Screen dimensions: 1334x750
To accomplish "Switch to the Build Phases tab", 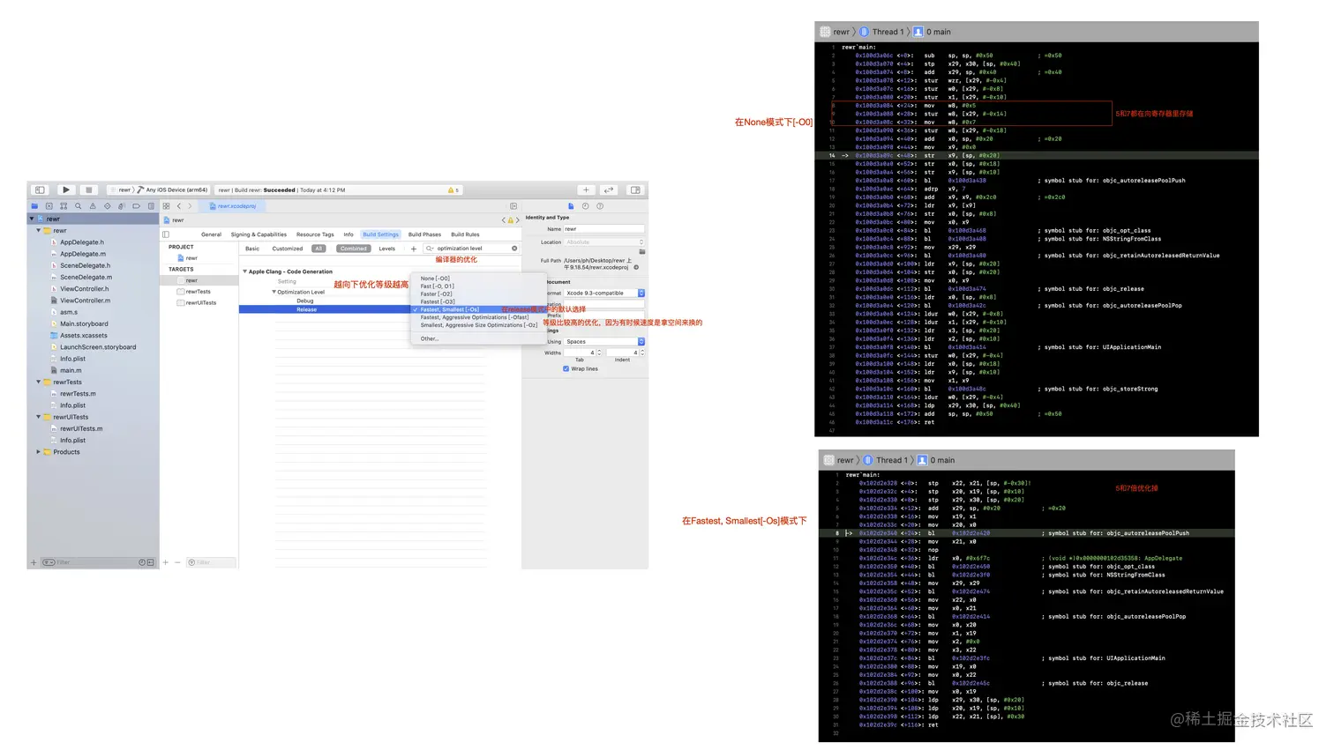I will (423, 234).
